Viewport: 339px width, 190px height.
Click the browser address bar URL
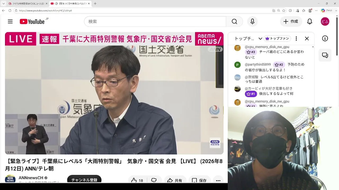coord(45,11)
